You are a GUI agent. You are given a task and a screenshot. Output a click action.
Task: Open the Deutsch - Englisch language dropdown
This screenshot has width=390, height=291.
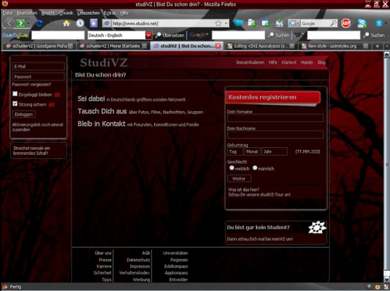[149, 35]
